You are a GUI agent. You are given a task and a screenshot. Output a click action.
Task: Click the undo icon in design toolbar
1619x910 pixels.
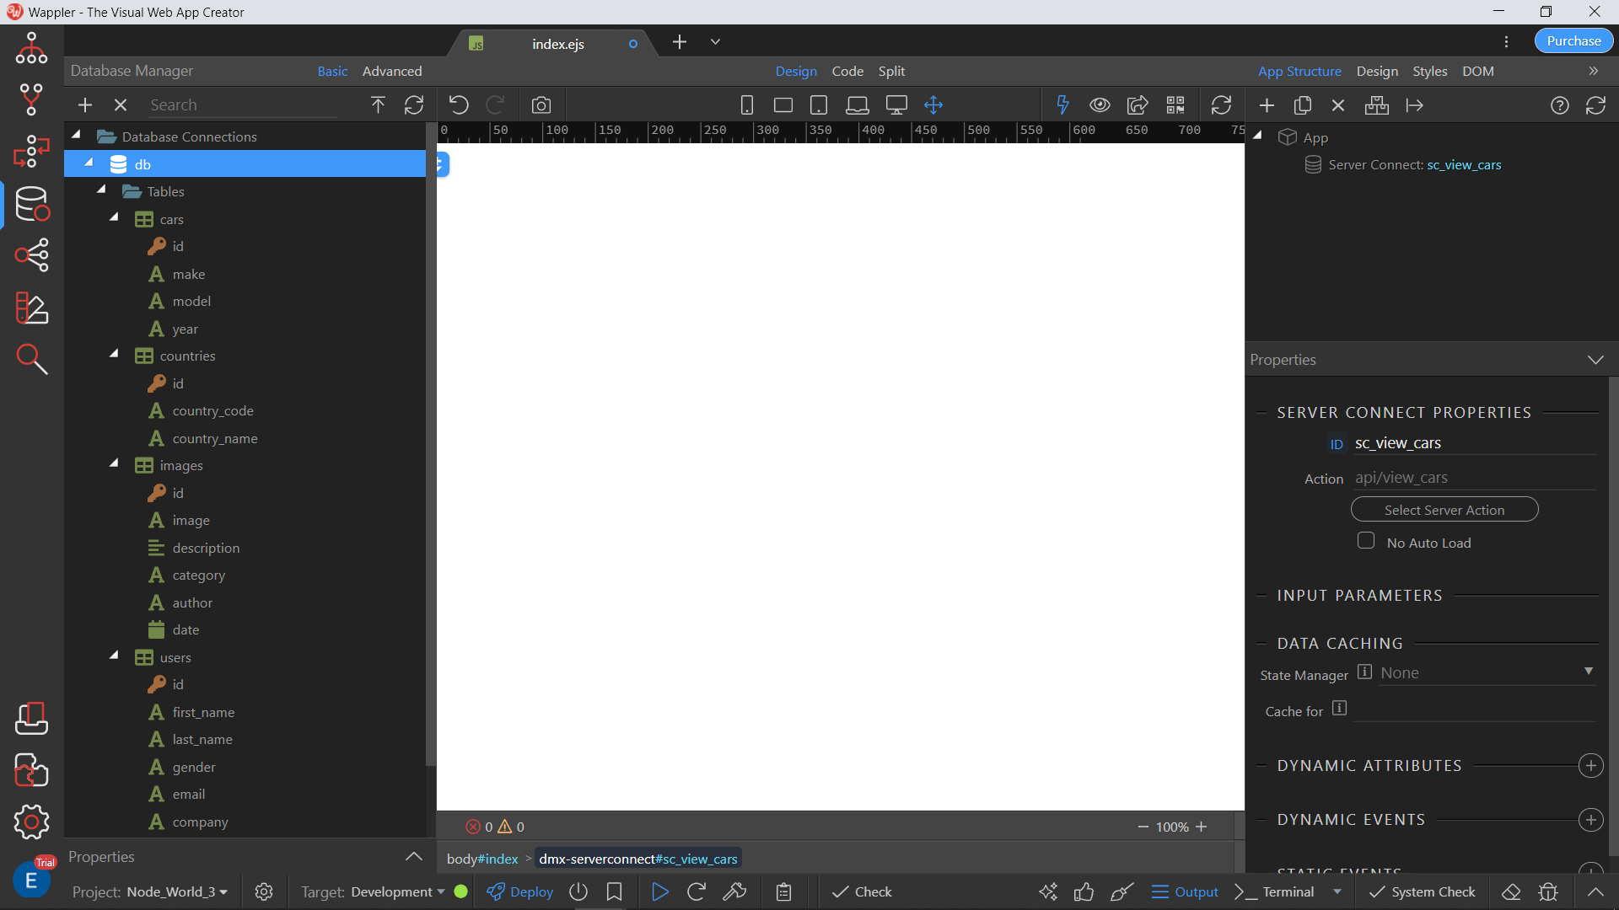point(459,105)
